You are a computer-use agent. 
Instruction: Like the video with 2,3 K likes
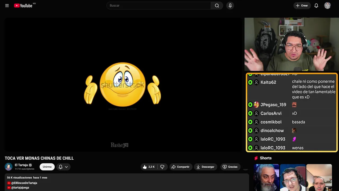[149, 167]
